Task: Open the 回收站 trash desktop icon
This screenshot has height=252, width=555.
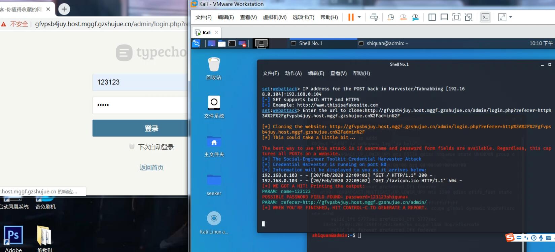Action: (x=214, y=69)
